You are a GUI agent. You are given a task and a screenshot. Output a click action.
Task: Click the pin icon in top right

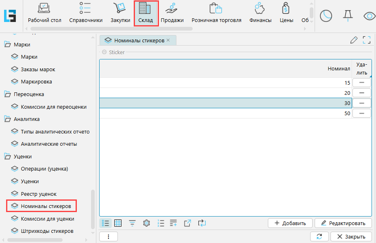click(348, 15)
